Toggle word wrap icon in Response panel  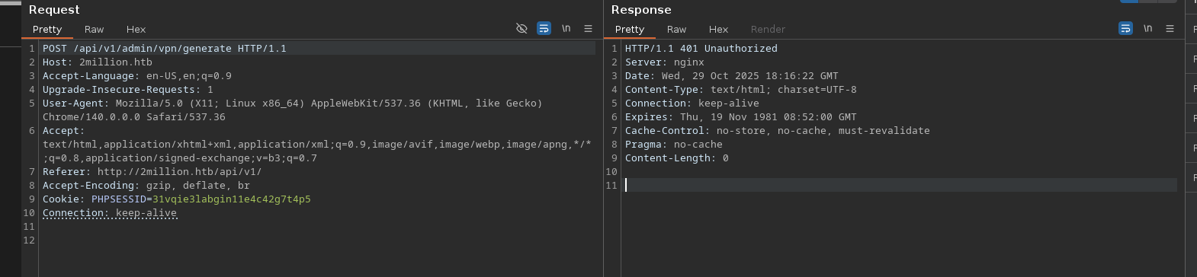1125,28
